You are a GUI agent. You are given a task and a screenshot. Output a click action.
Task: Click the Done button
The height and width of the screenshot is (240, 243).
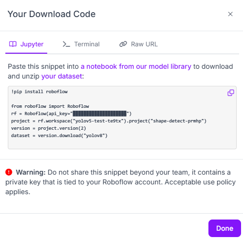(x=224, y=228)
